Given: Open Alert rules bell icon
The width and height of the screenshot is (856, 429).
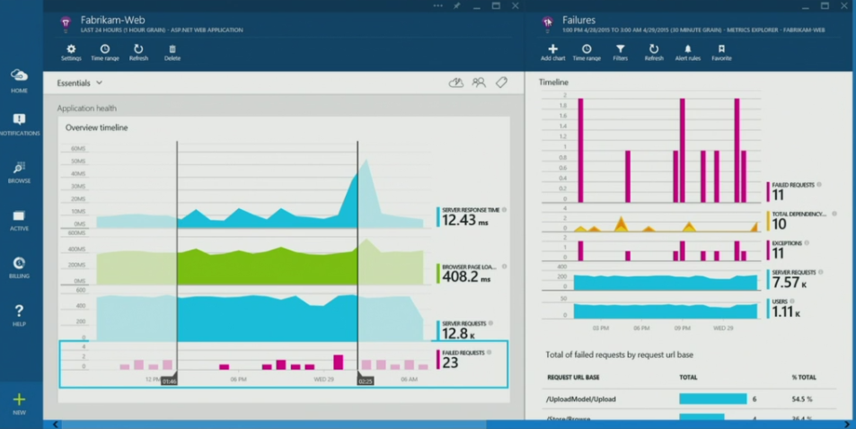Looking at the screenshot, I should (x=688, y=52).
